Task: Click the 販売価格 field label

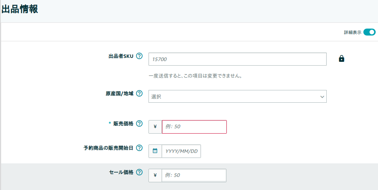Action: (x=123, y=124)
